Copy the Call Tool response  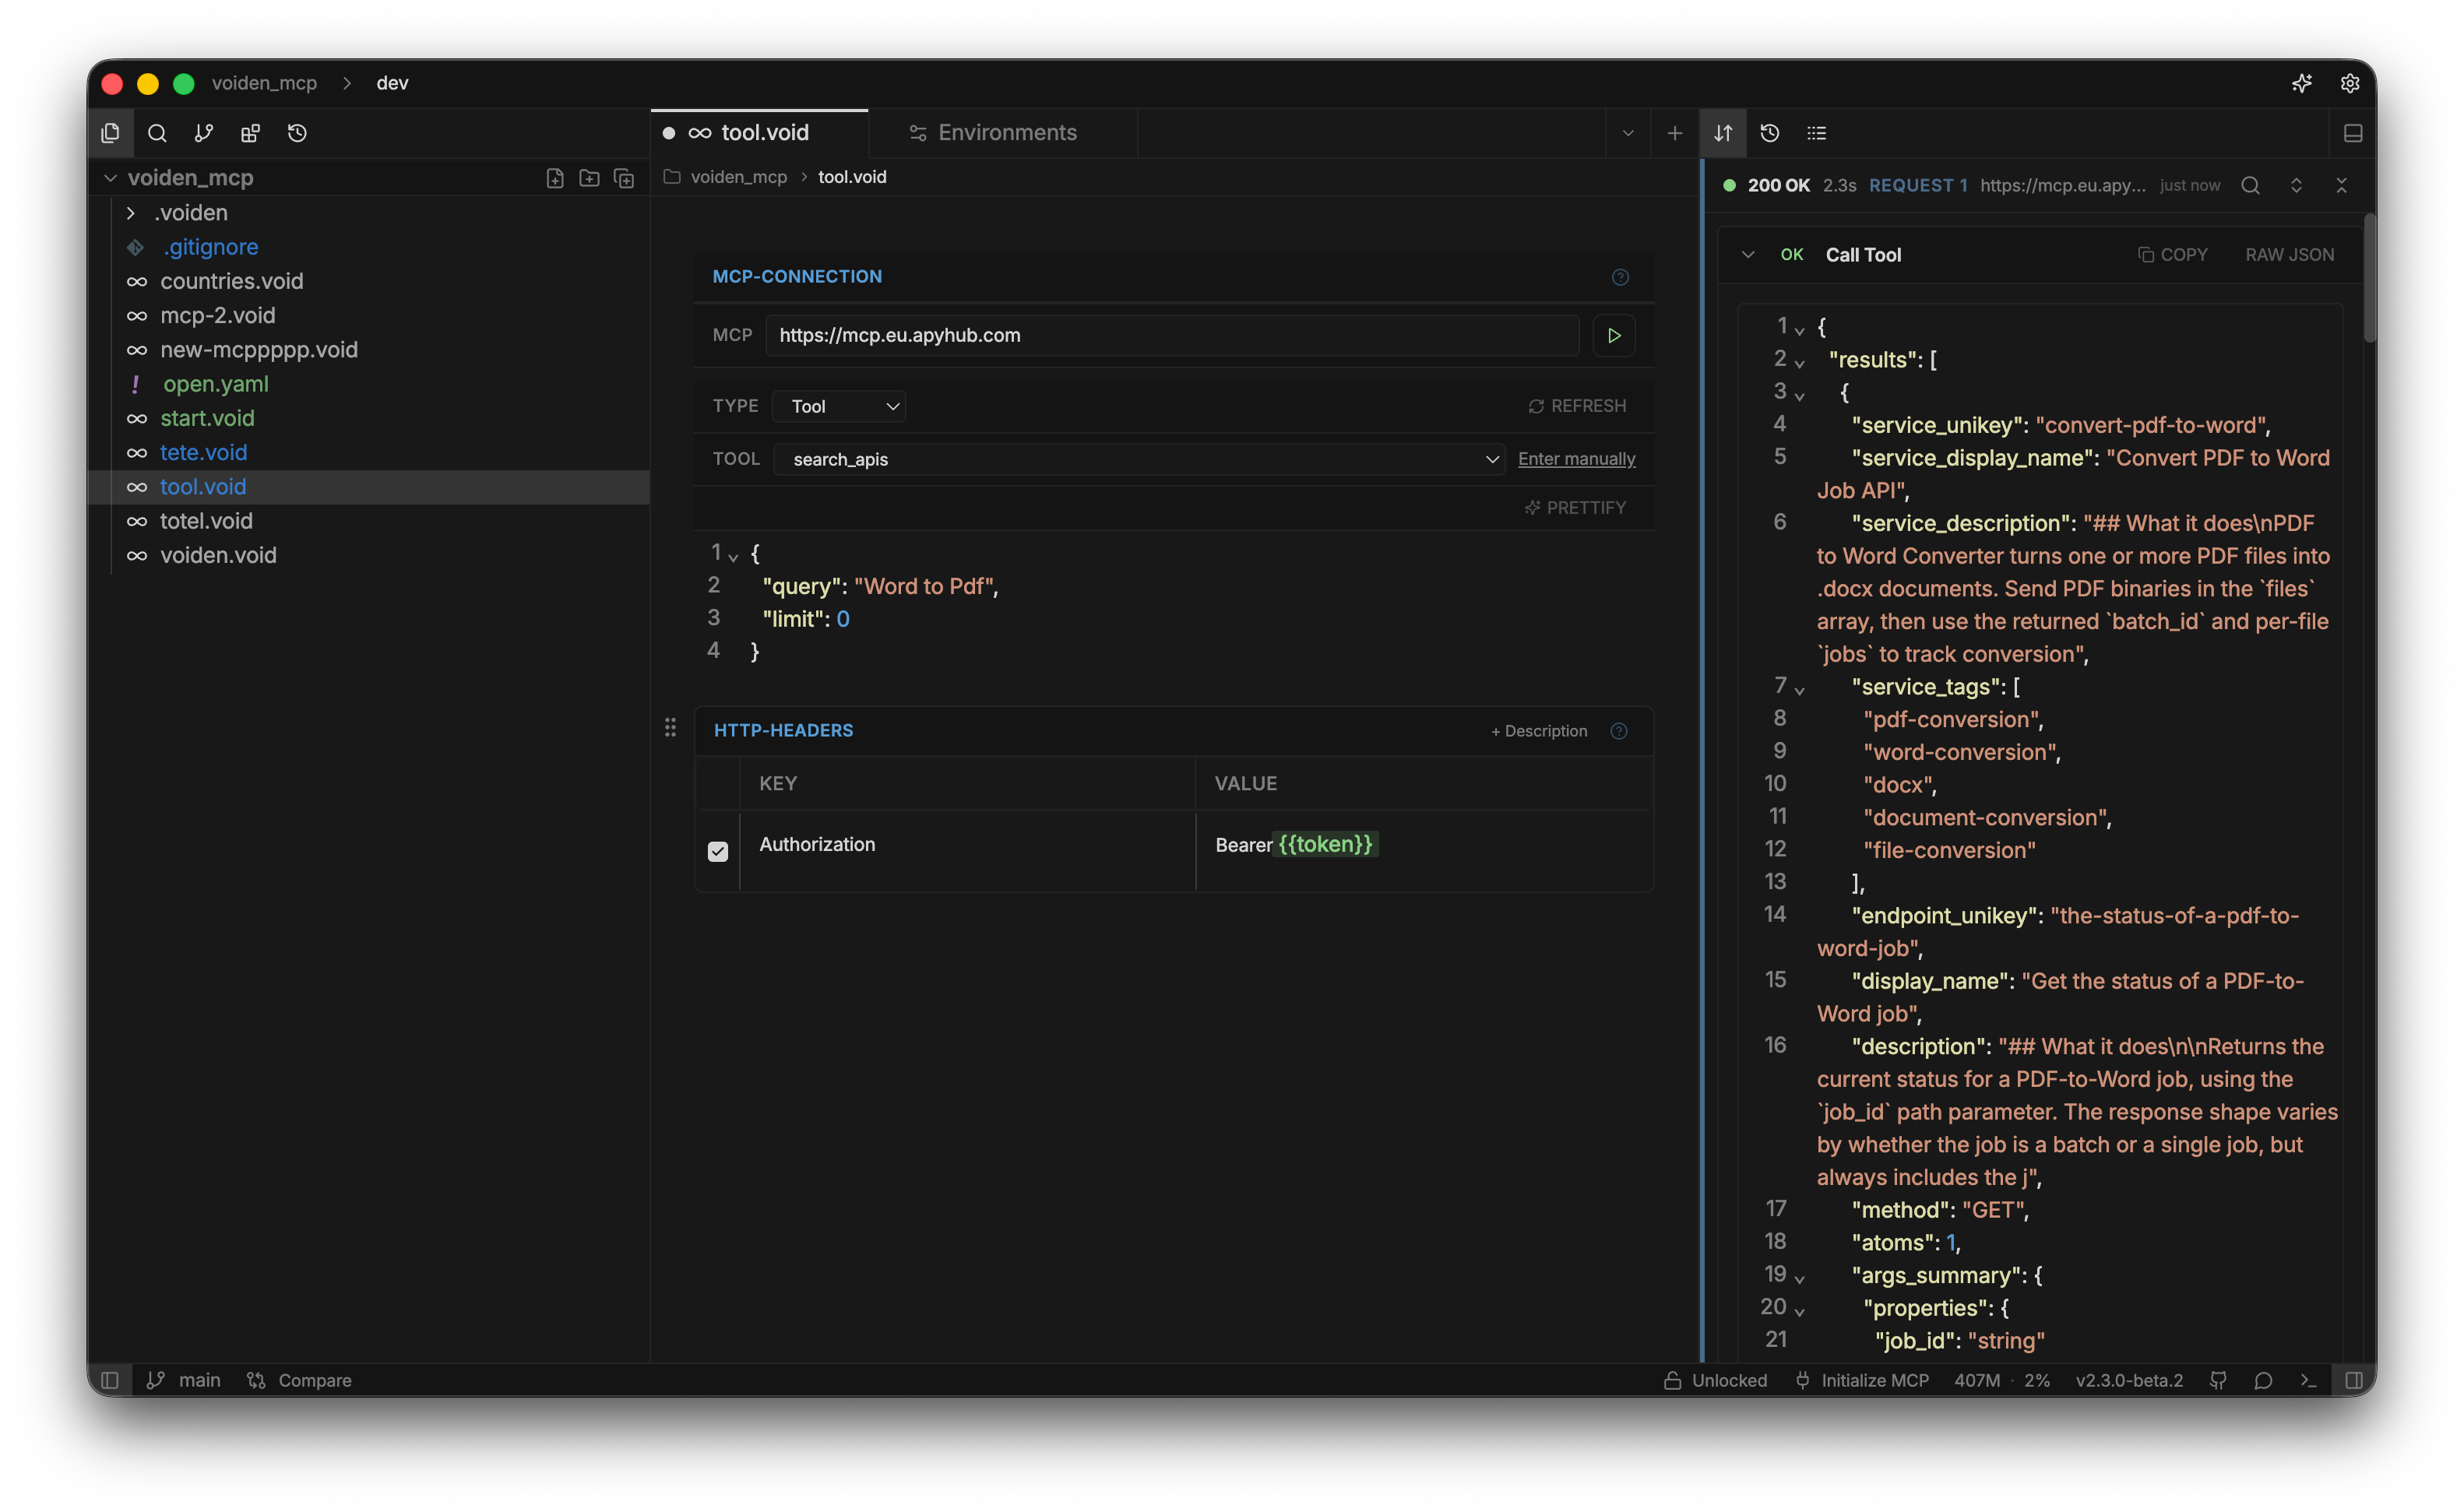(x=2172, y=255)
